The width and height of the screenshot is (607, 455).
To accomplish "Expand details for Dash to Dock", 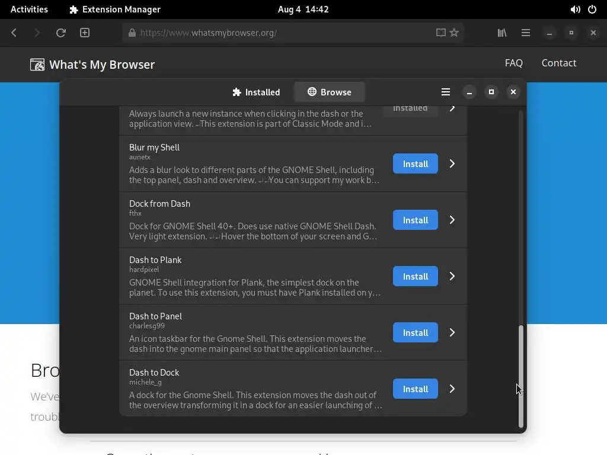I will [x=452, y=389].
